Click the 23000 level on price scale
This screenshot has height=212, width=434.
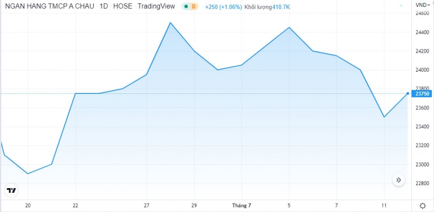pos(422,165)
